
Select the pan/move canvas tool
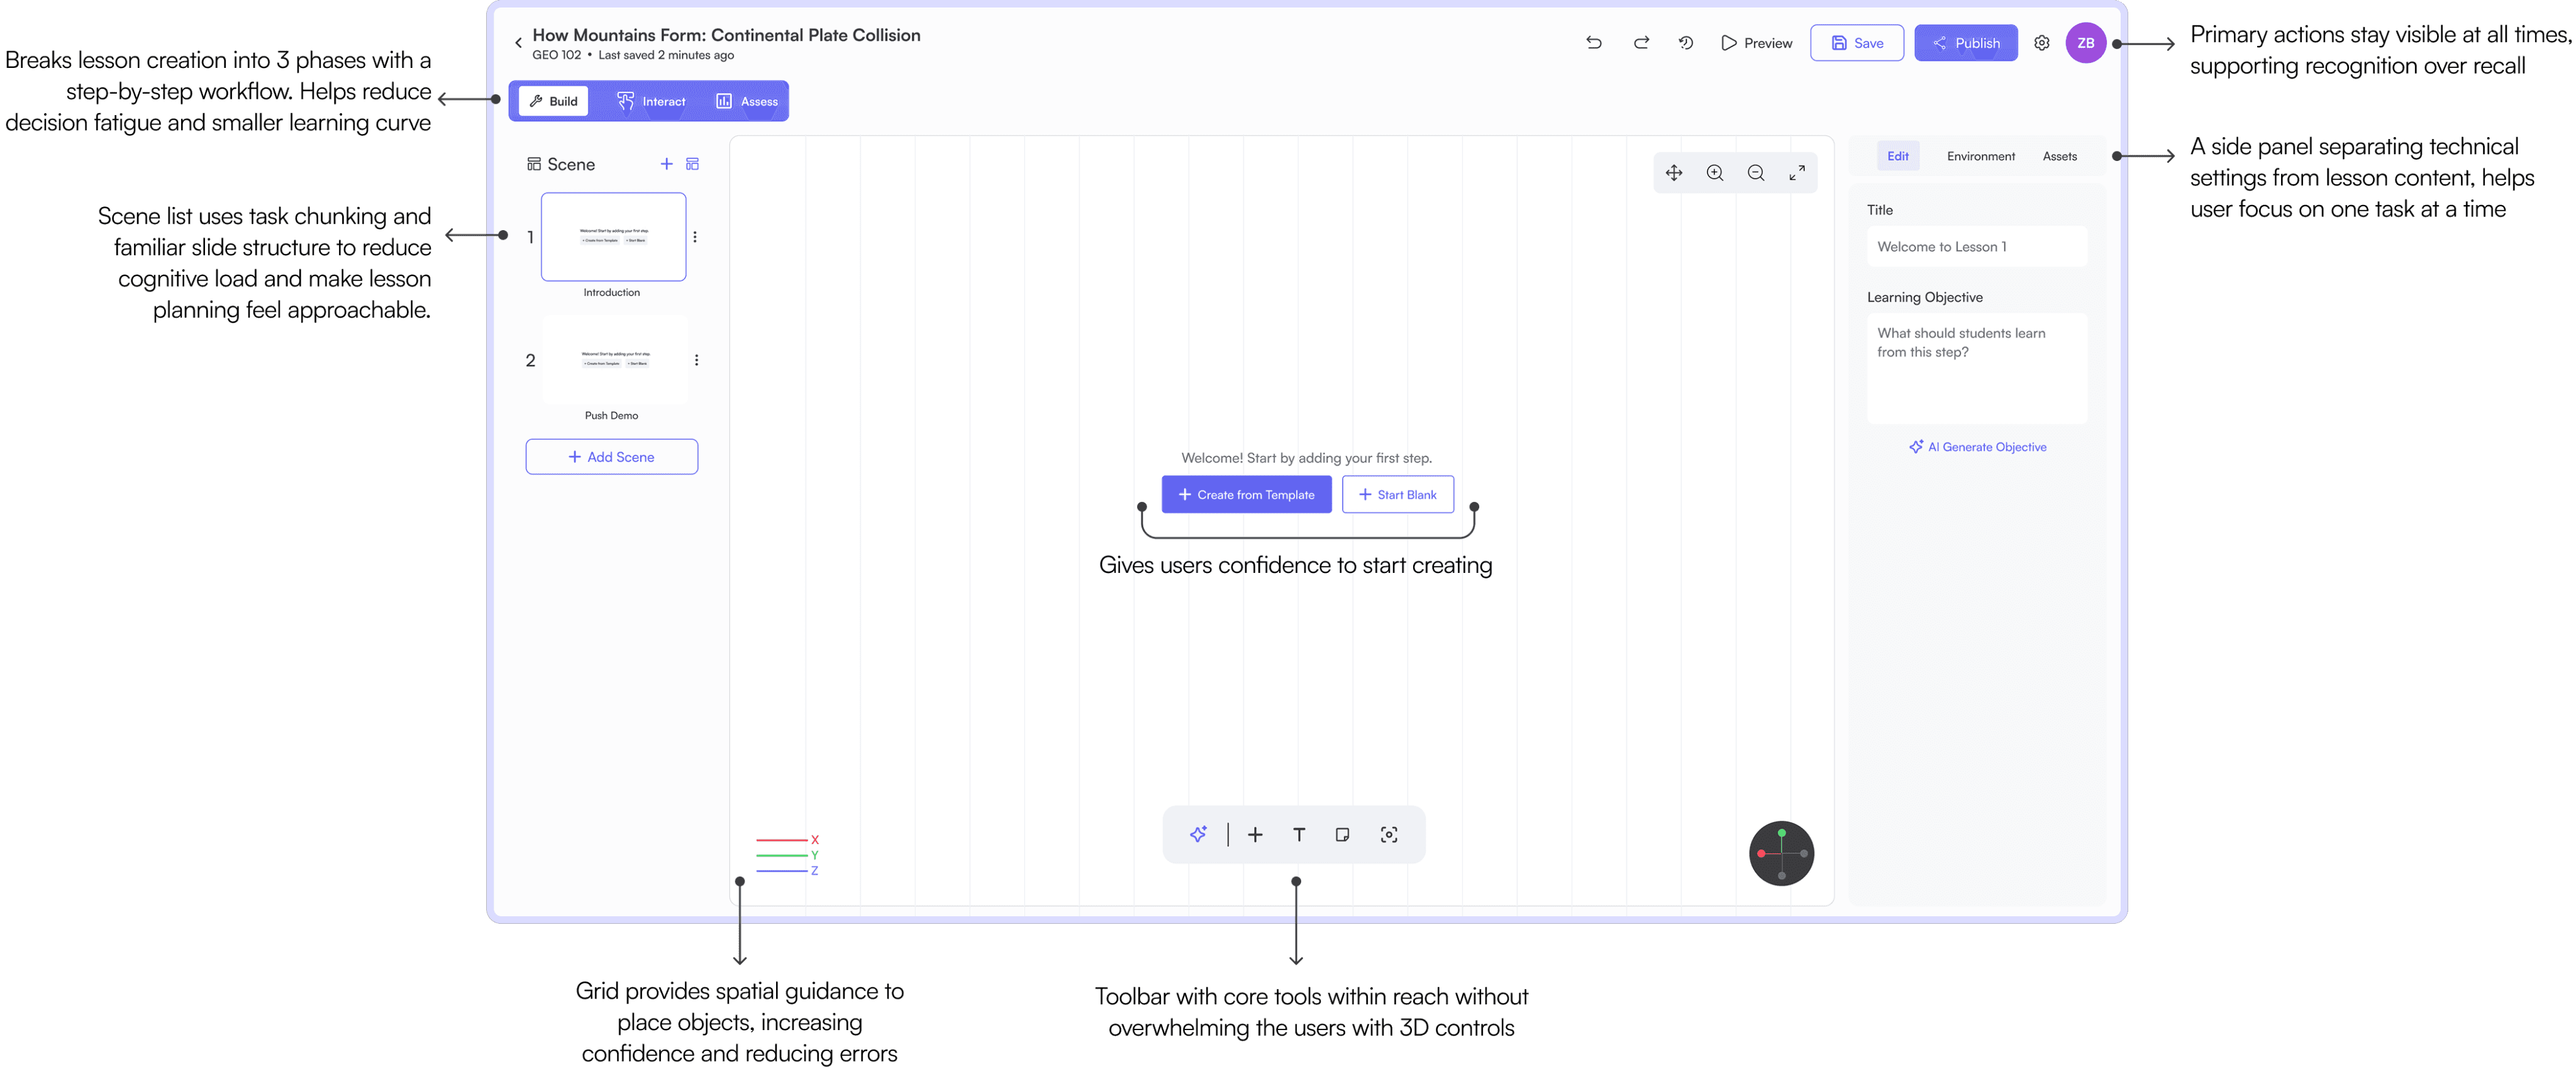click(1674, 173)
